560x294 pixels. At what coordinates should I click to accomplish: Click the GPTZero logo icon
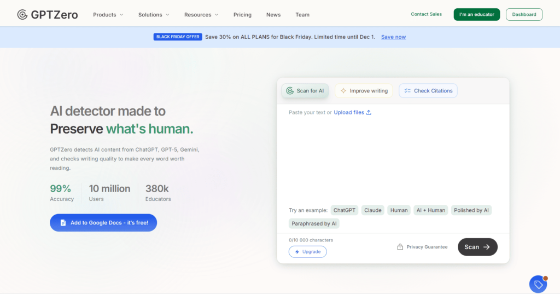pyautogui.click(x=22, y=15)
